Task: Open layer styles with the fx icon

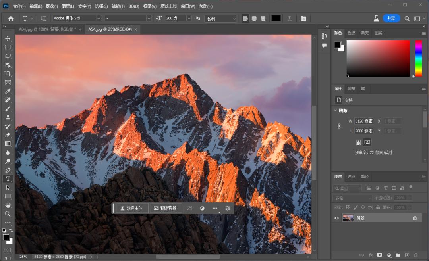Action: 371,255
